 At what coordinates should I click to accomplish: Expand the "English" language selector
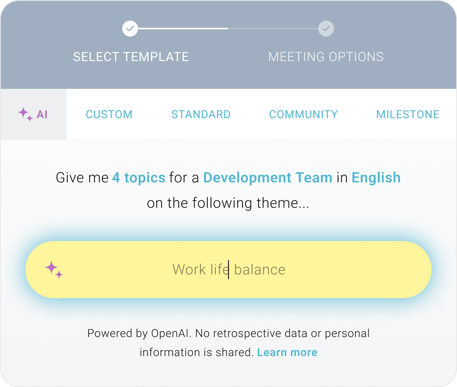coord(376,178)
